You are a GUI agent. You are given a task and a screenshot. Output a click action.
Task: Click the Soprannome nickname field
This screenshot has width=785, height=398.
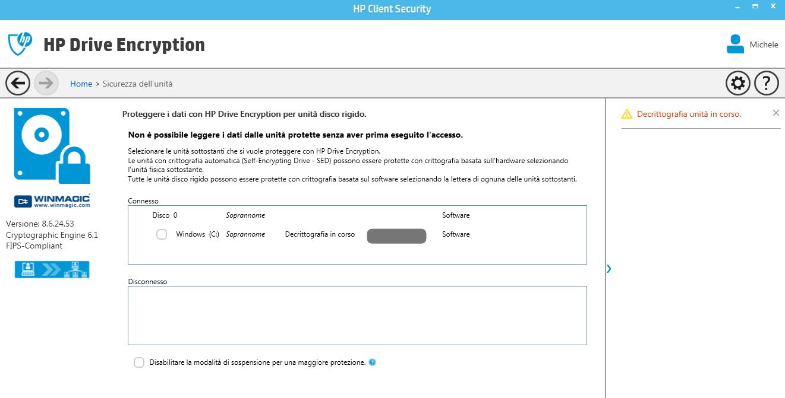246,234
